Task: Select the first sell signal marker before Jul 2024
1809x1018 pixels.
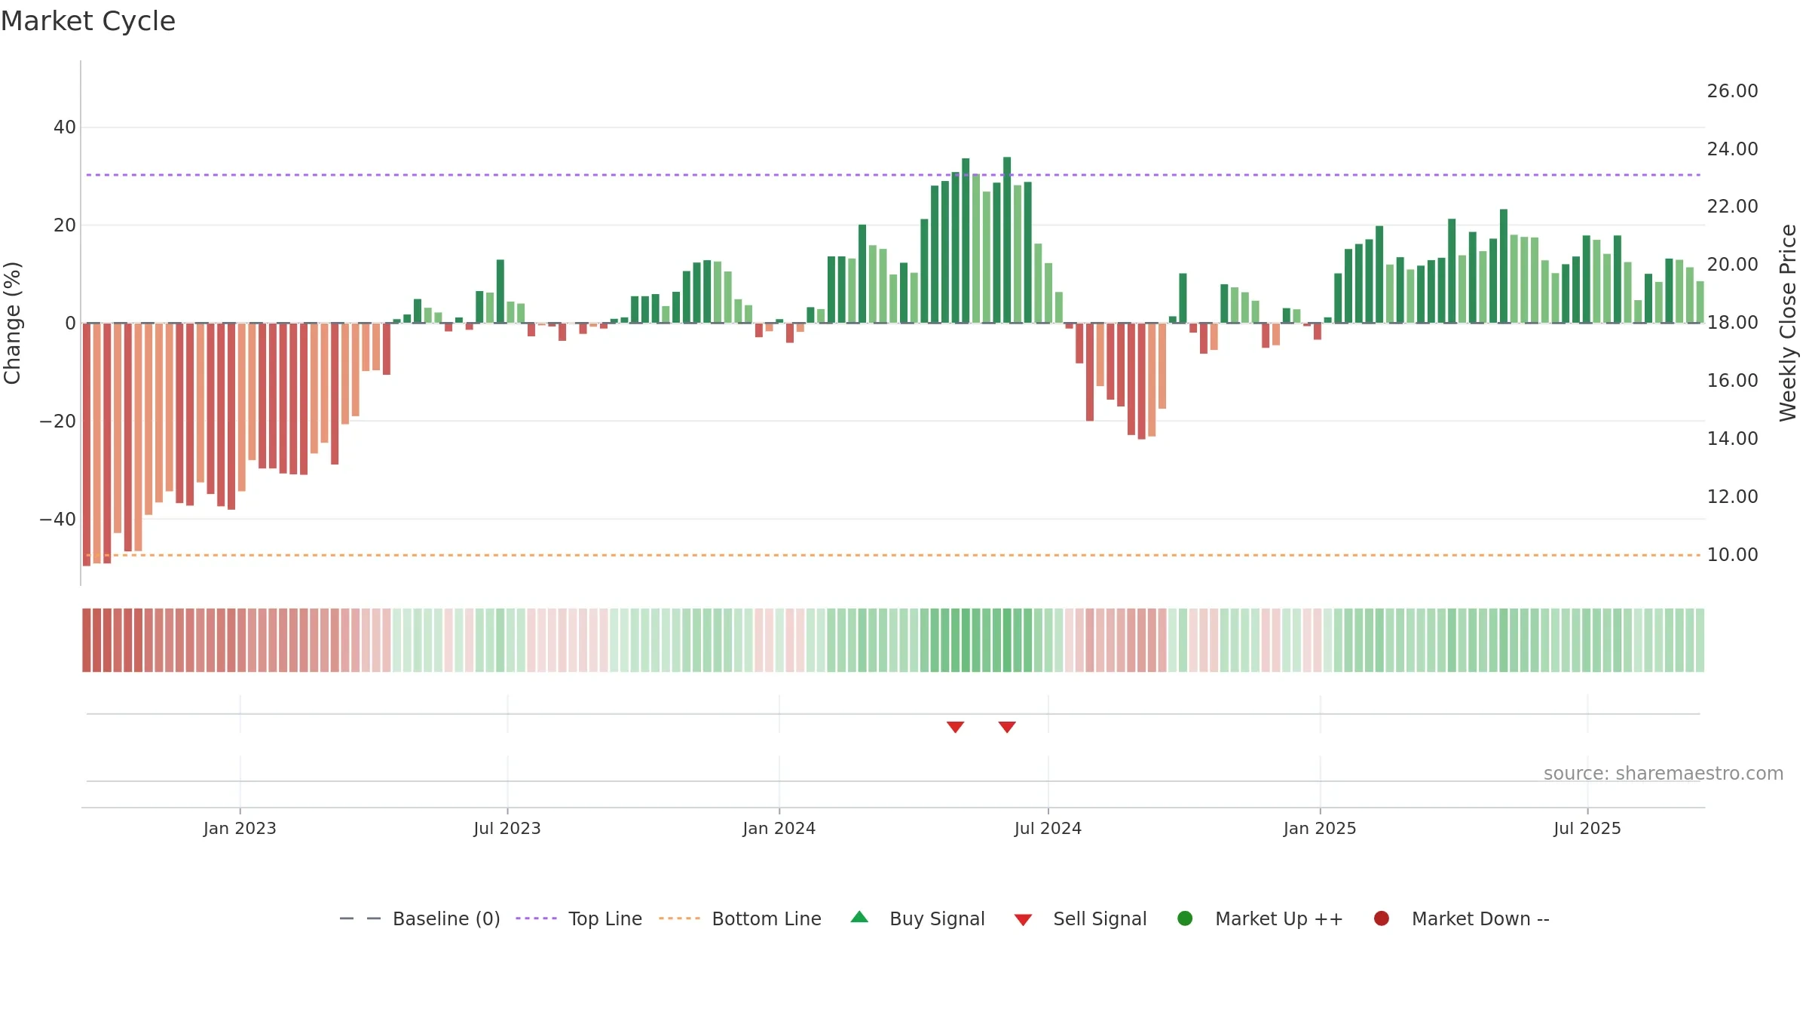Action: (x=956, y=727)
